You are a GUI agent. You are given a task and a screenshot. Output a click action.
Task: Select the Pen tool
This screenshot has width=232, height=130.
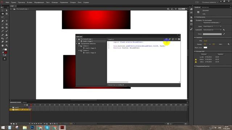(3, 21)
